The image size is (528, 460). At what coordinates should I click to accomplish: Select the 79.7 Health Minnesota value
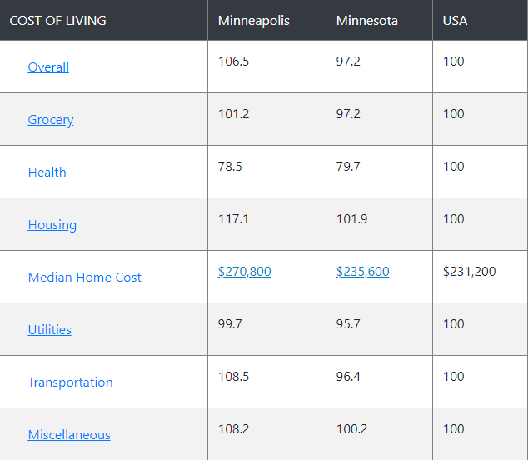pos(348,167)
